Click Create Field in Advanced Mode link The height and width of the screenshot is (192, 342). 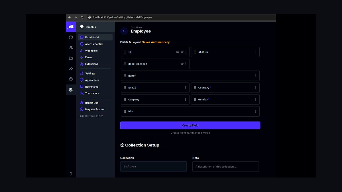190,133
